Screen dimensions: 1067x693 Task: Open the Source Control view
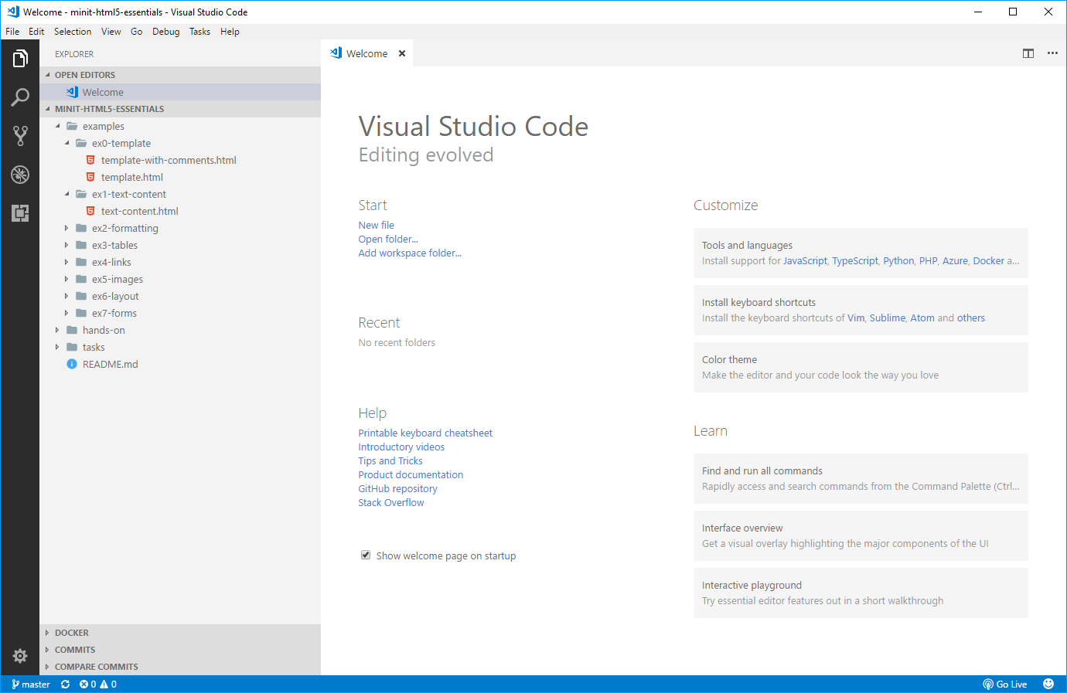pyautogui.click(x=20, y=136)
